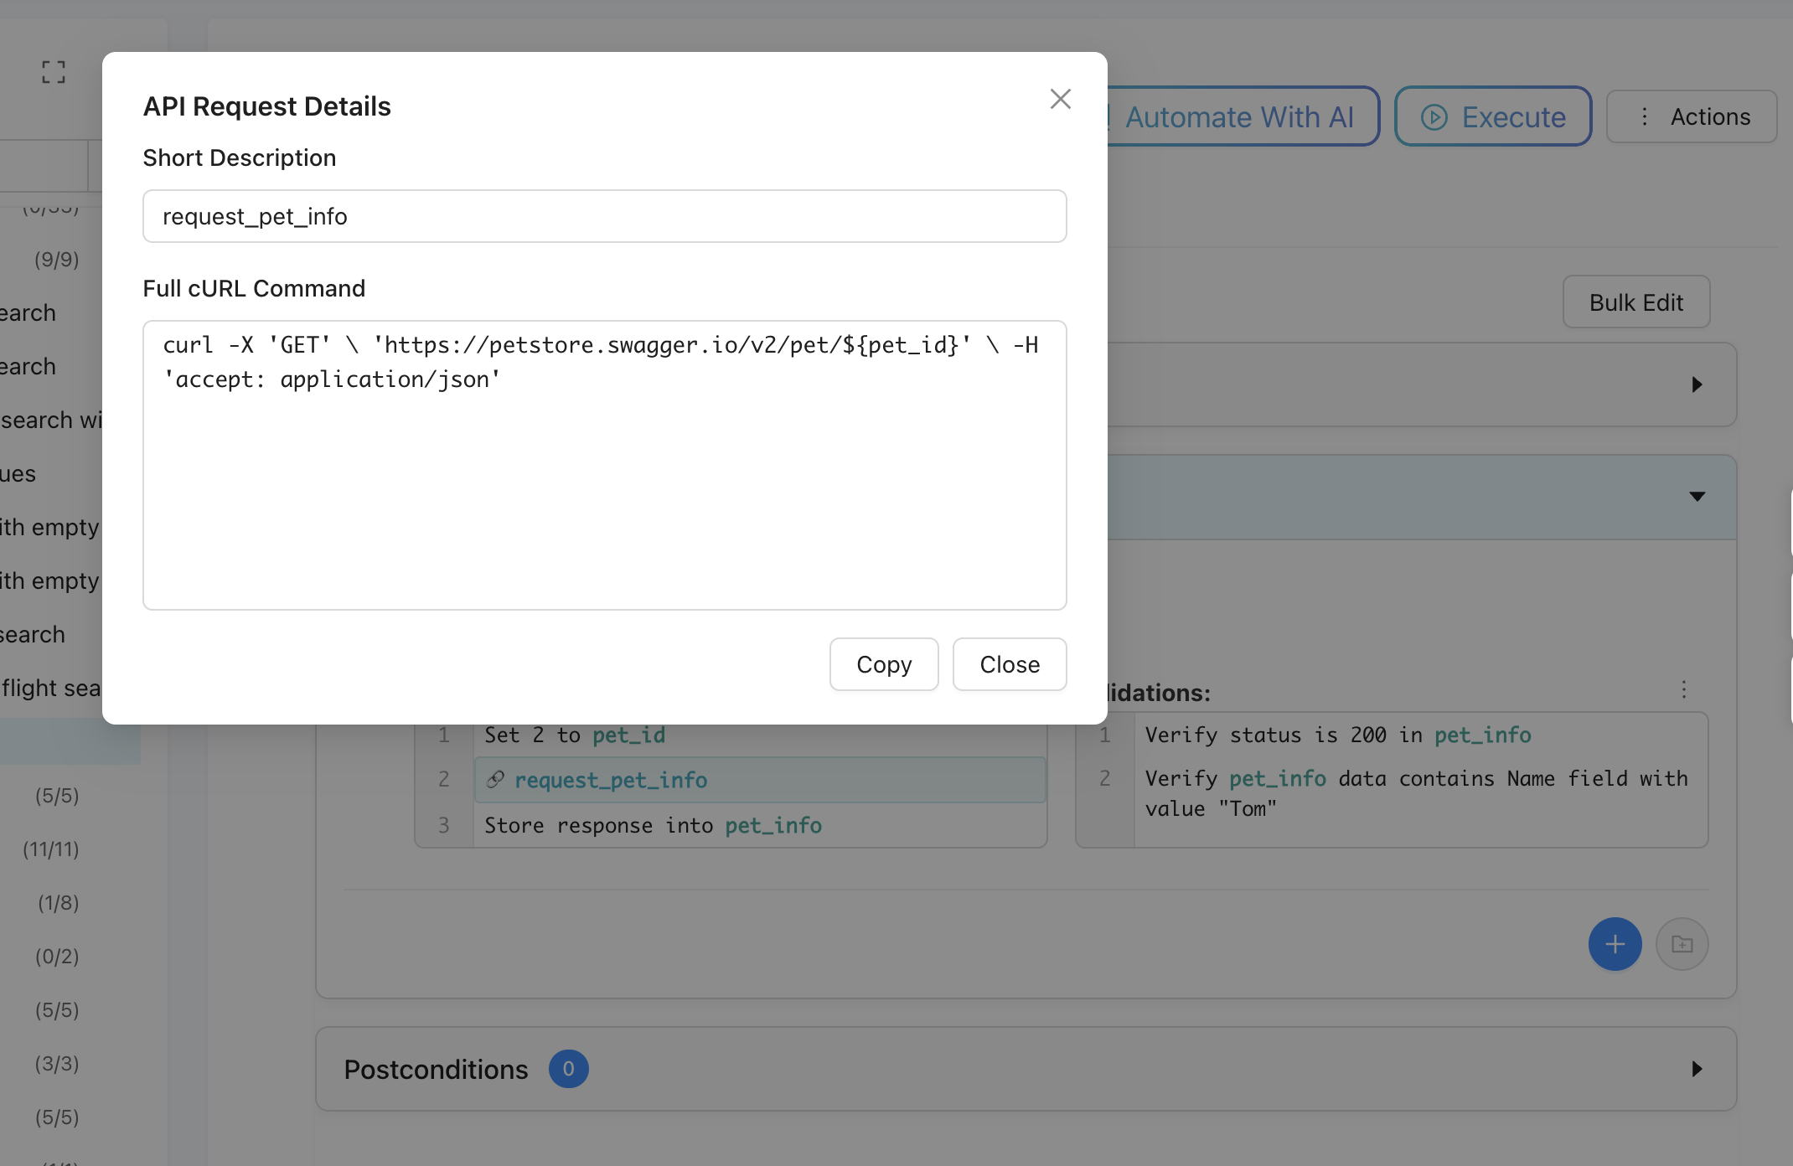Click the add folder icon button

click(1682, 944)
